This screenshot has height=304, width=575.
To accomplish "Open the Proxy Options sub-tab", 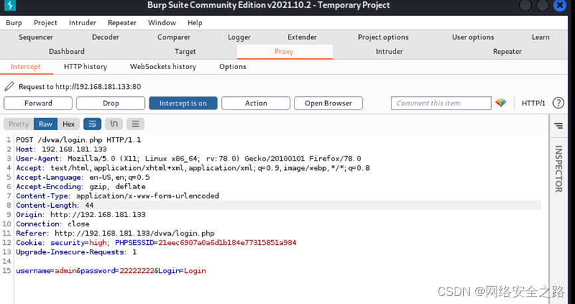I will [233, 66].
